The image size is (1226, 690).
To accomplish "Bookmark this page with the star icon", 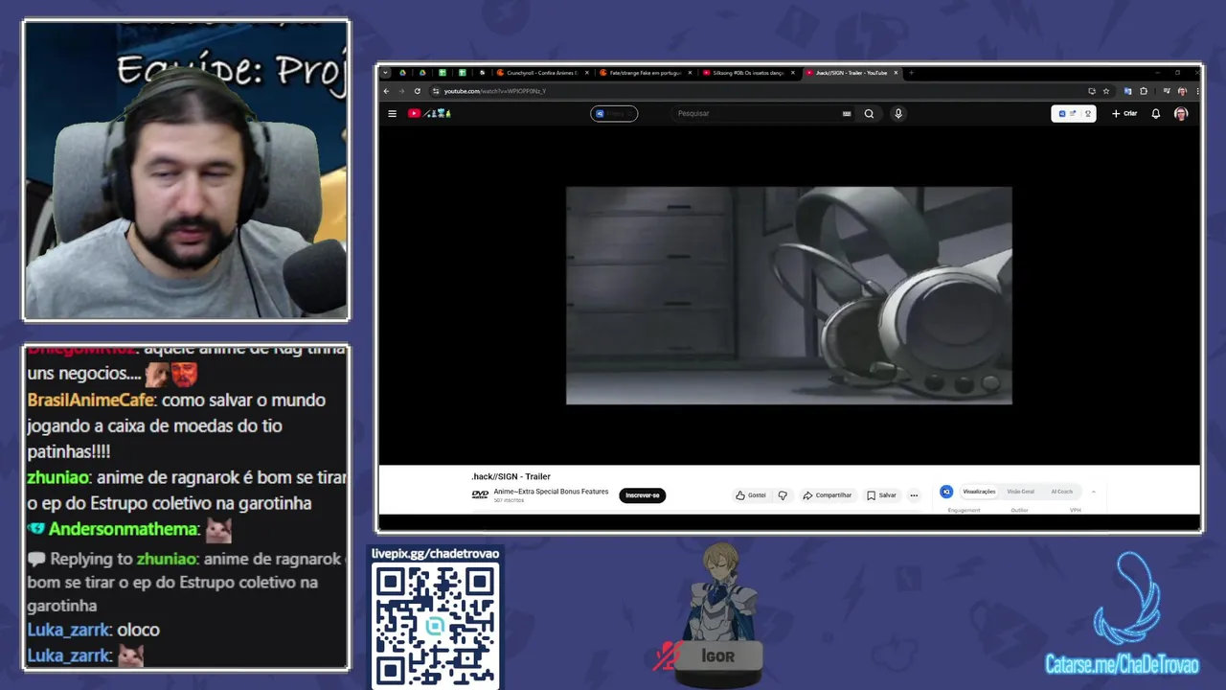I will [x=1106, y=91].
